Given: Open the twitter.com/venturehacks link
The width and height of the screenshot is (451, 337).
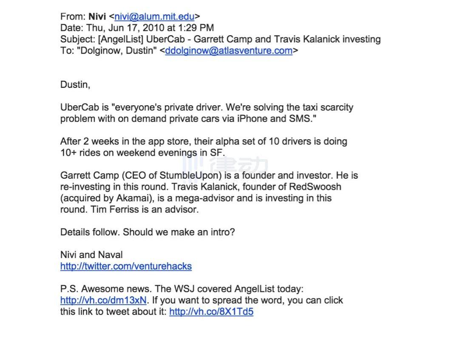Looking at the screenshot, I should click(x=126, y=267).
